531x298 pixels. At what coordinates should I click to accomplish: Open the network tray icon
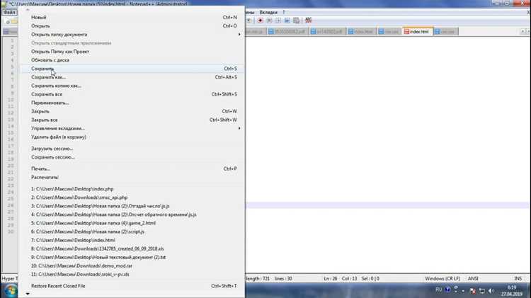[481, 290]
